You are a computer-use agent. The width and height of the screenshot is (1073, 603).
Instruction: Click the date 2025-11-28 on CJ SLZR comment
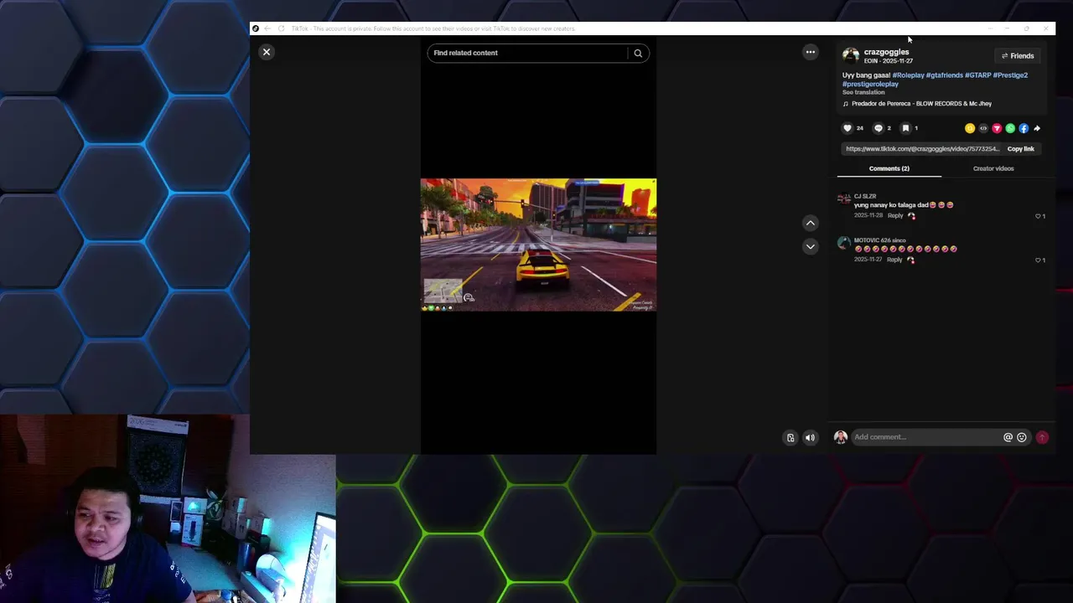[x=868, y=215]
